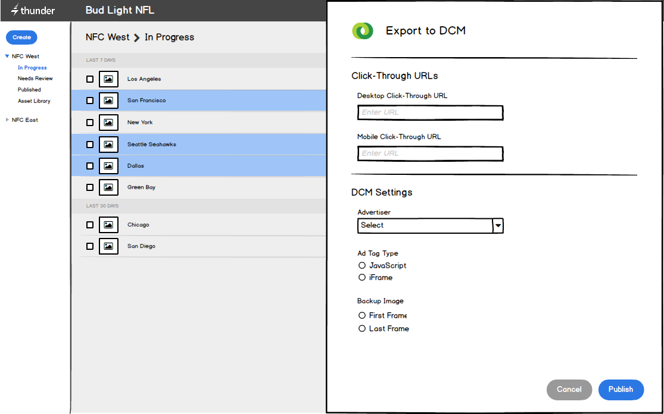Check the San Francisco row checkbox
Screen dimensions: 664x414
(x=90, y=101)
